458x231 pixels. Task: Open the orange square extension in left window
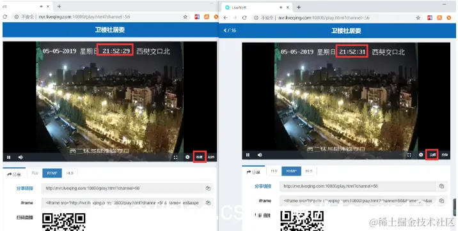tap(207, 17)
